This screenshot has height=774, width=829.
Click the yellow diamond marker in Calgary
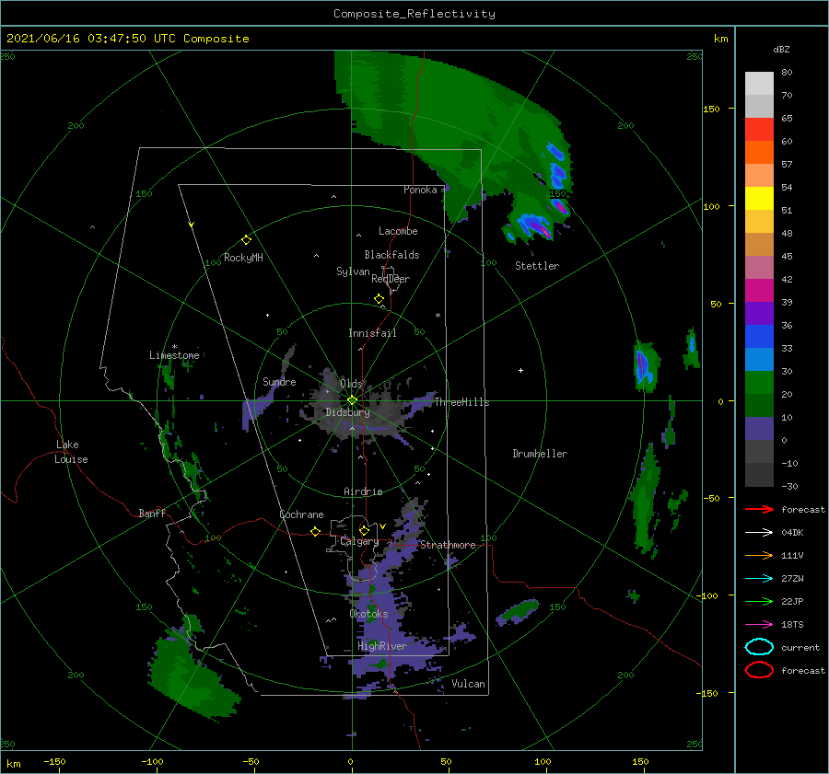363,530
